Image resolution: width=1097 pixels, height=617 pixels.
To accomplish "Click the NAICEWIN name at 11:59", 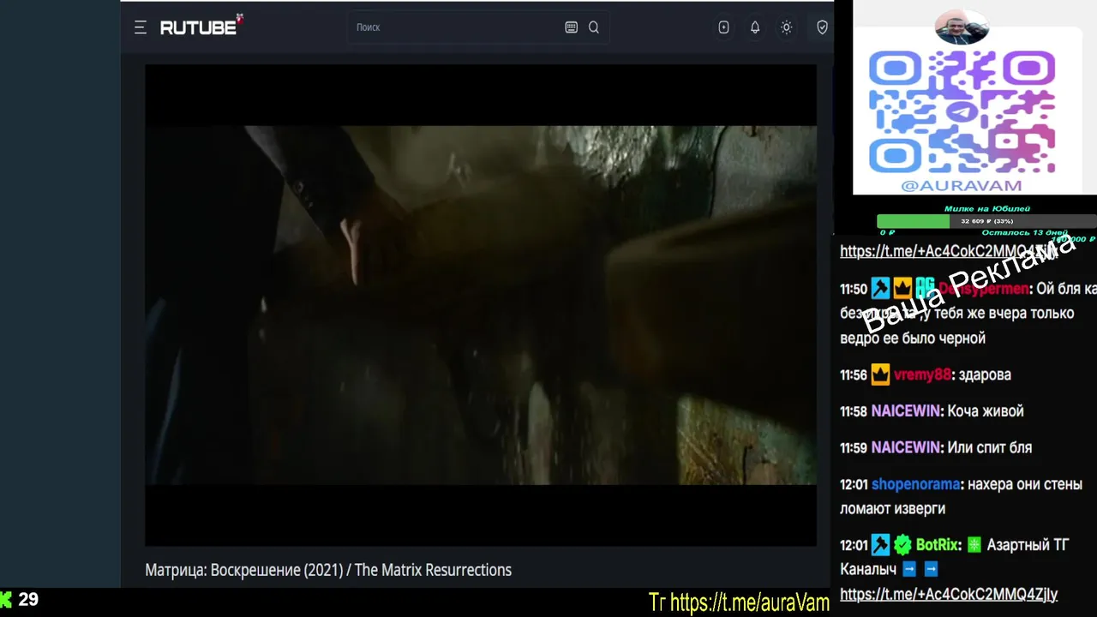I will coord(905,447).
